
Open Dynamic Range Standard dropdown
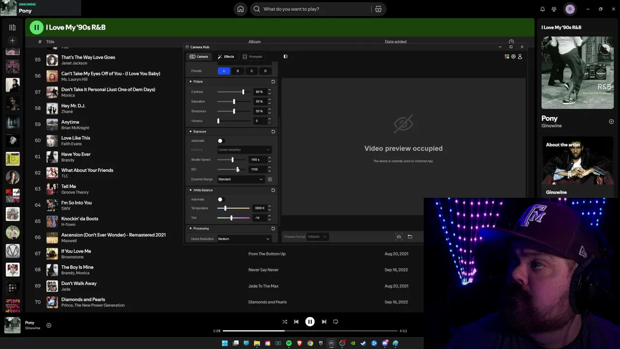pos(240,179)
